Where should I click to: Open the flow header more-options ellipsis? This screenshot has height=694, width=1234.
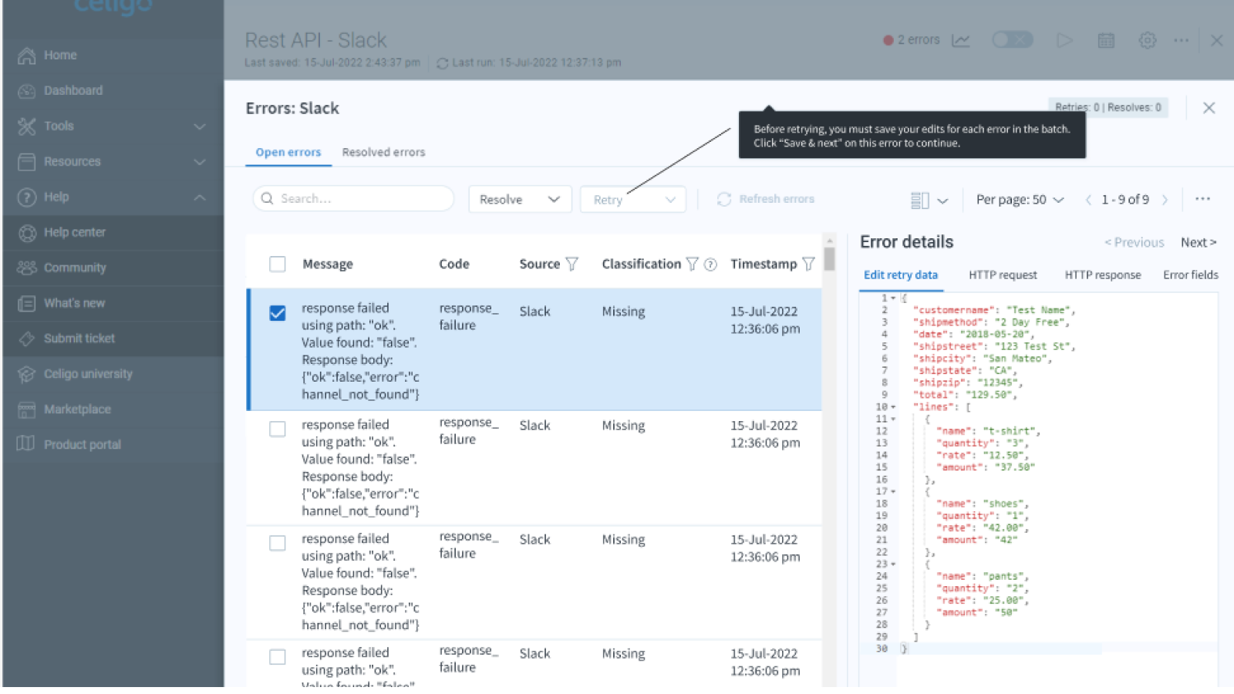(1182, 40)
